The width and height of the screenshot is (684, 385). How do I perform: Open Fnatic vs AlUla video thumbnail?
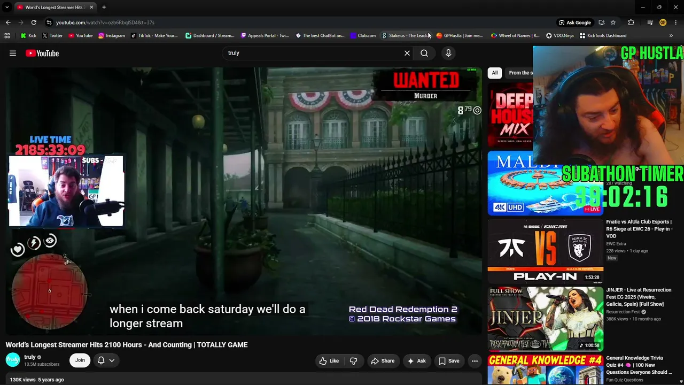[x=546, y=250]
